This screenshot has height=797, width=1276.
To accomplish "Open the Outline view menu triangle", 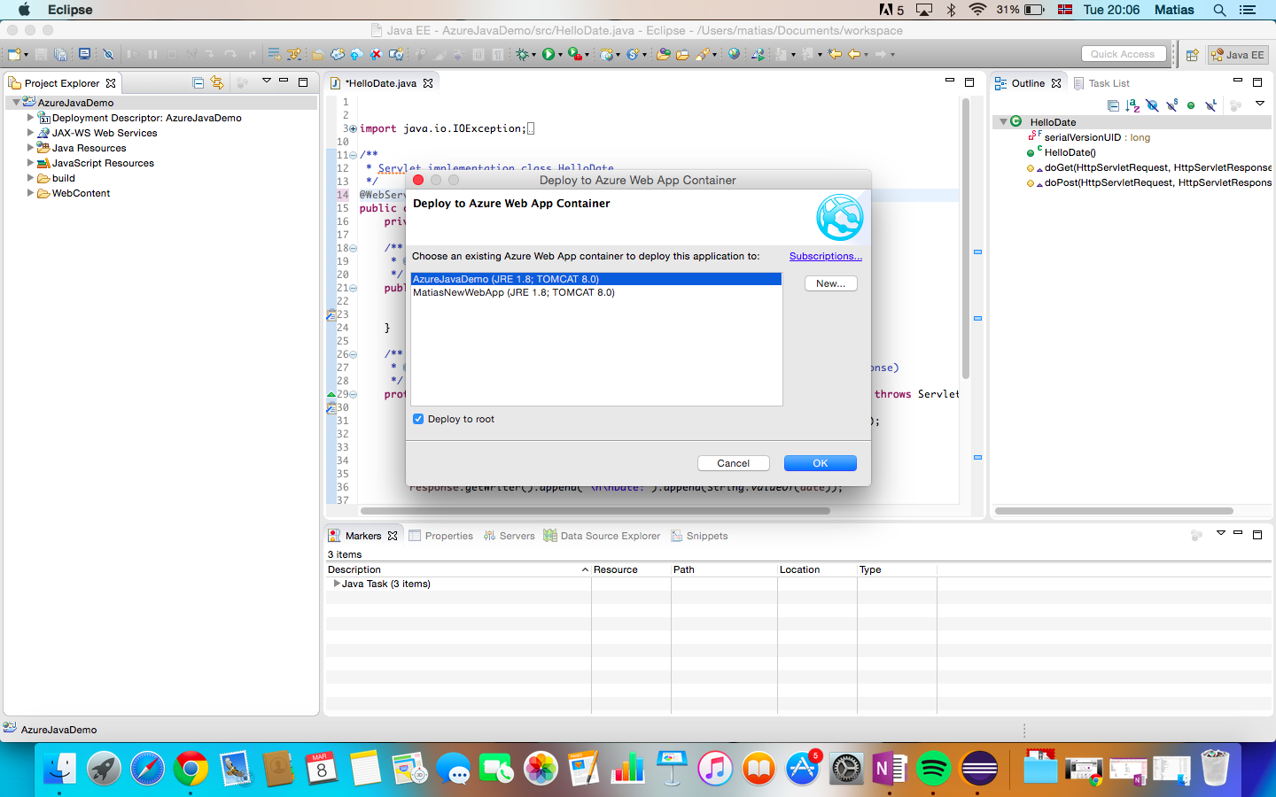I will [x=1260, y=104].
